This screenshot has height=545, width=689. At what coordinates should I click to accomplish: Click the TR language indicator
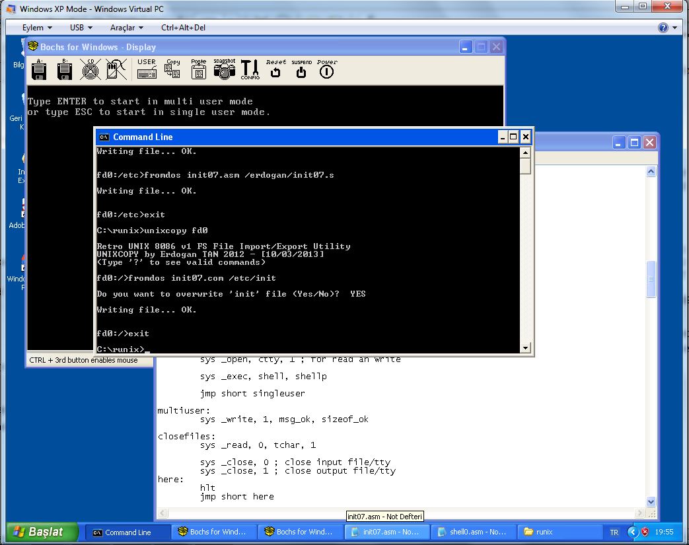pos(614,532)
